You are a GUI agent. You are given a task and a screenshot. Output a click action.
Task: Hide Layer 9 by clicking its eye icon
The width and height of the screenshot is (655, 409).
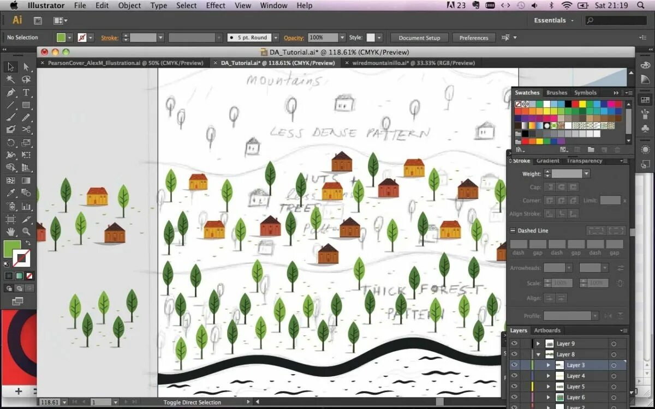[x=514, y=344]
